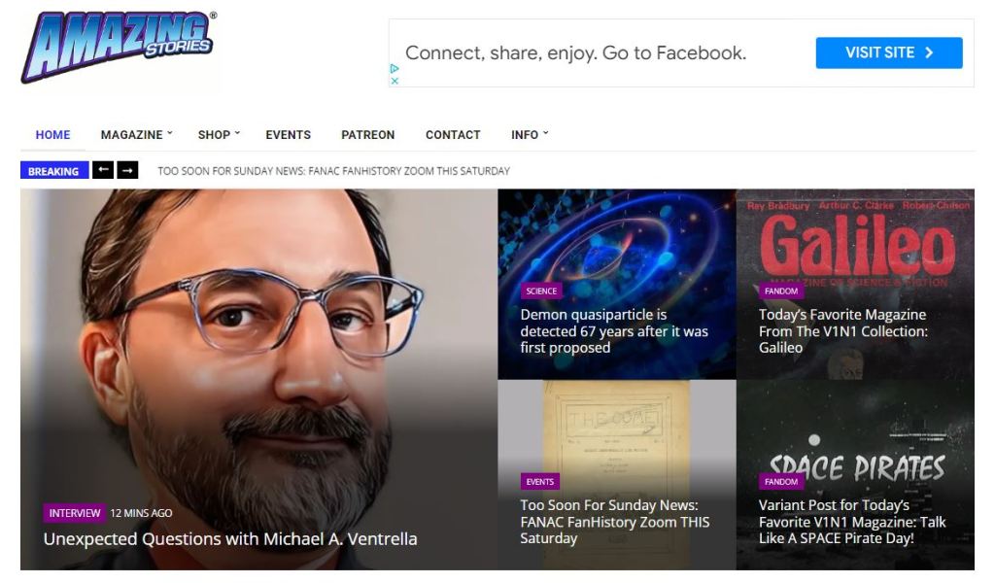Click the SCIENCE category tag

pos(541,291)
